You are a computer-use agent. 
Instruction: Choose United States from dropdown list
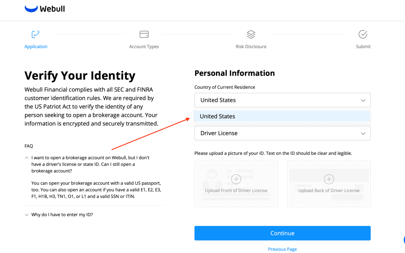pyautogui.click(x=282, y=116)
